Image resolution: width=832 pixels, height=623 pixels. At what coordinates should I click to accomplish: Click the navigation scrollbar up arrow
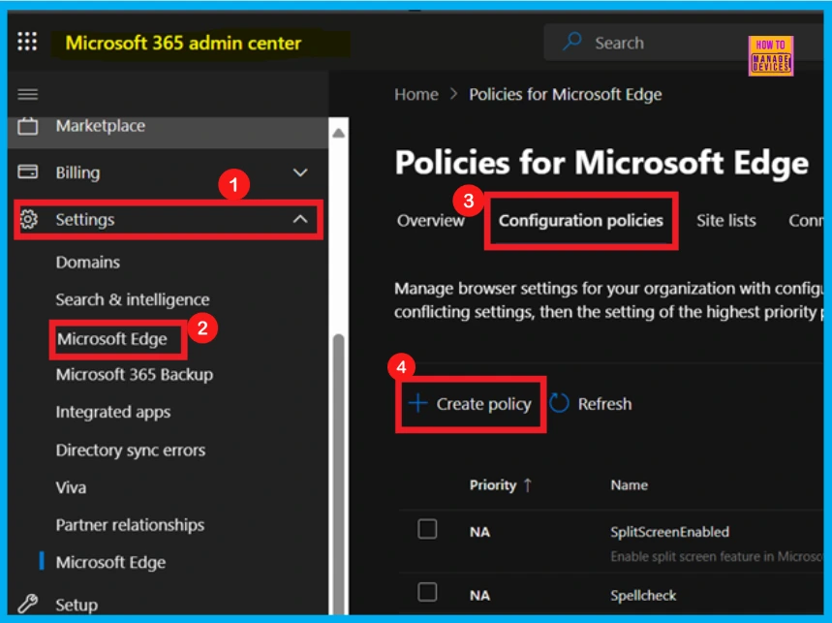pyautogui.click(x=339, y=133)
